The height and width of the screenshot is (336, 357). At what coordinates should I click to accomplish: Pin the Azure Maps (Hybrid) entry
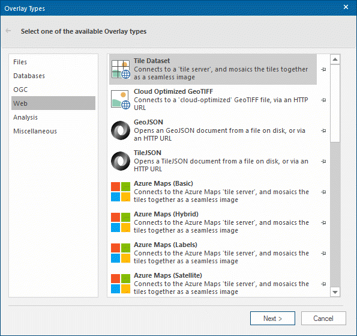(x=323, y=222)
